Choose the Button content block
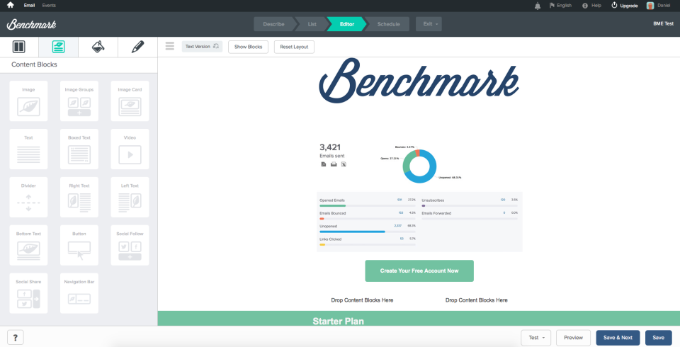This screenshot has width=680, height=347. [79, 246]
